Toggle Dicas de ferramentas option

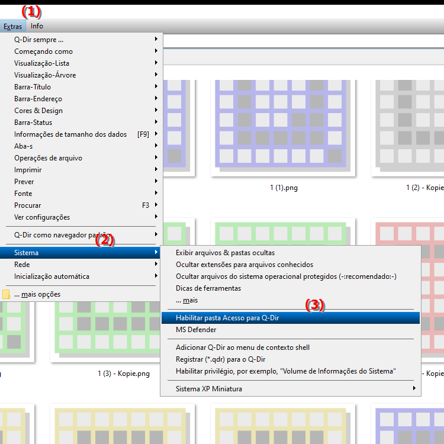291,288
